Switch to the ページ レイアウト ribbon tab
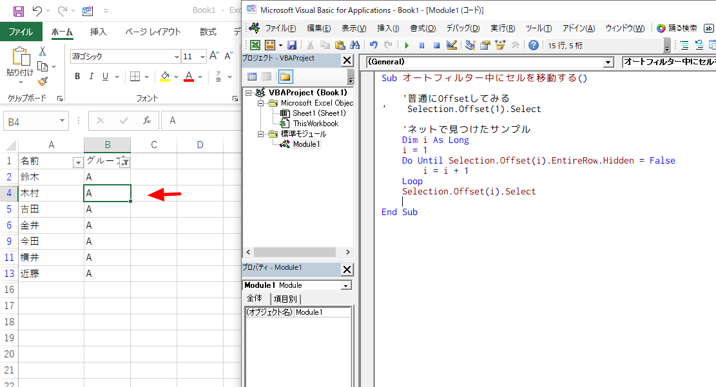This screenshot has width=716, height=387. (153, 32)
